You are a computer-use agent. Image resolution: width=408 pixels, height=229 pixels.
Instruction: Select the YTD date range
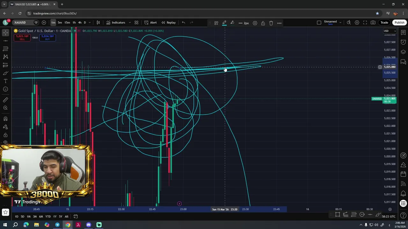click(x=48, y=217)
